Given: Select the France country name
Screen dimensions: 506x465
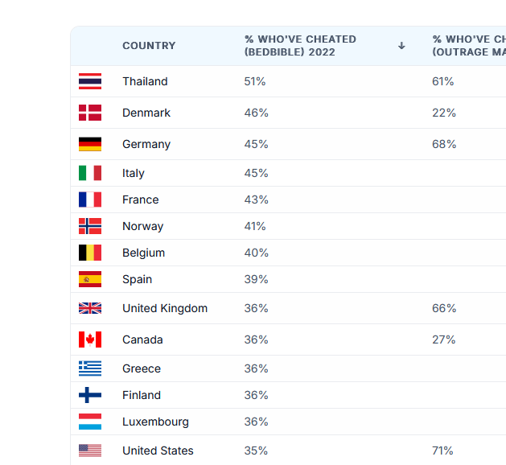Looking at the screenshot, I should click(x=140, y=200).
